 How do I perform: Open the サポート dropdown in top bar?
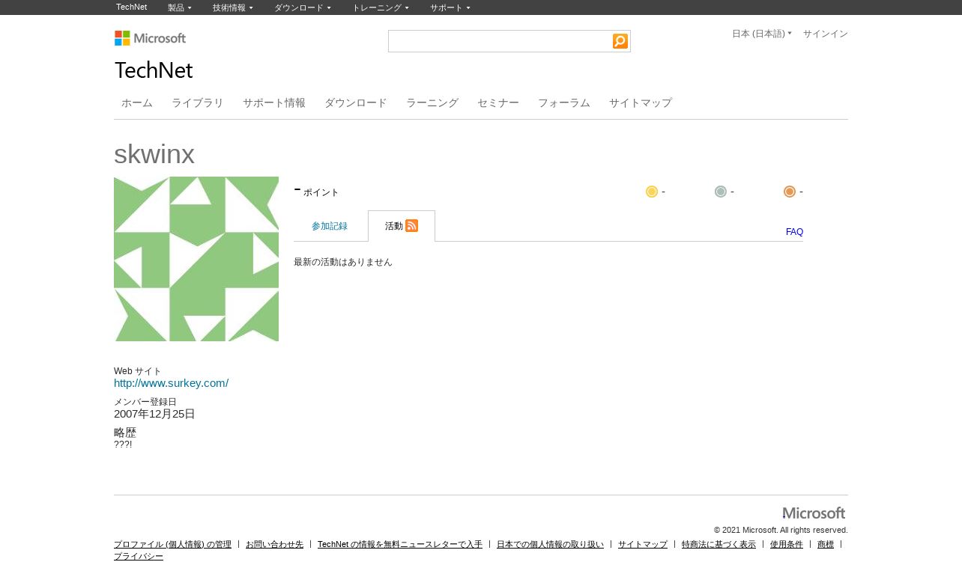[x=450, y=7]
